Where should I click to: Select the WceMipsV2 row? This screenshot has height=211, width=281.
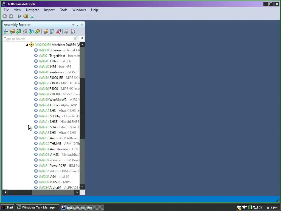coord(57,99)
